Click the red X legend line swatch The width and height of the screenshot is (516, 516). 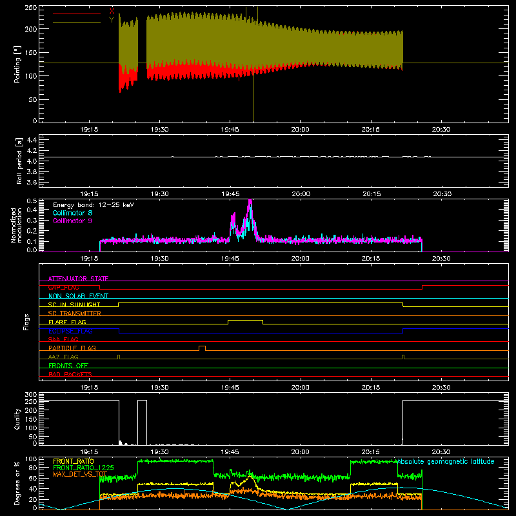pos(77,14)
